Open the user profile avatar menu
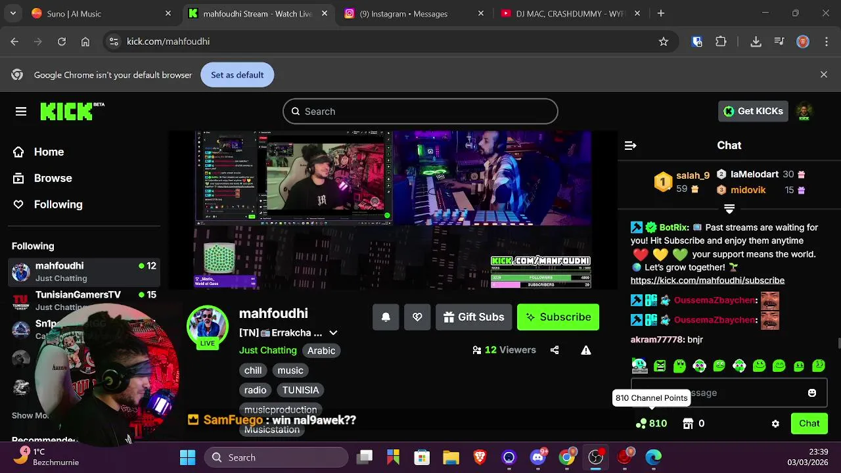 click(x=804, y=111)
